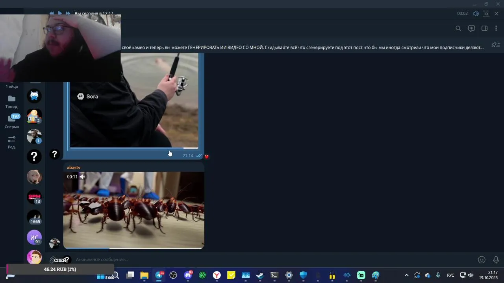The height and width of the screenshot is (283, 504).
Task: Select the Топор. chat folder
Action: click(x=12, y=102)
